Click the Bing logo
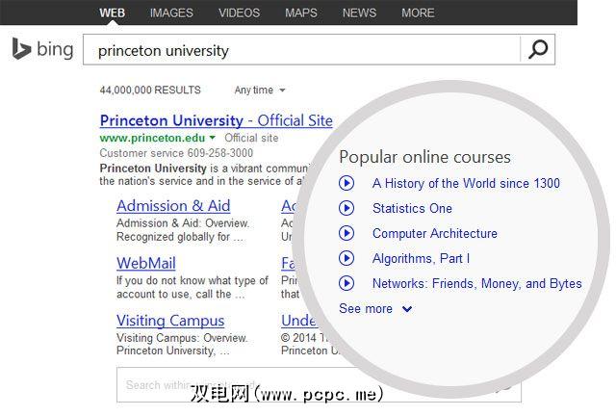The width and height of the screenshot is (616, 416). 42,49
